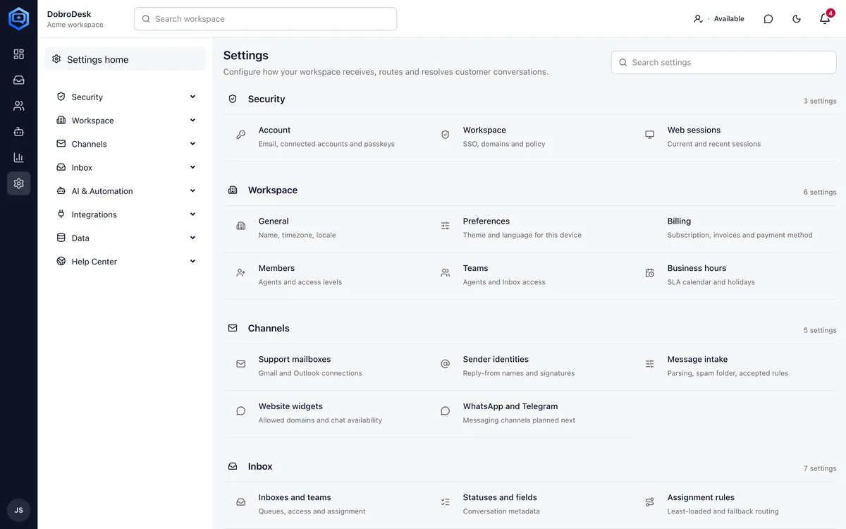Click the add-user icon beside Members
This screenshot has height=529, width=846.
click(241, 273)
